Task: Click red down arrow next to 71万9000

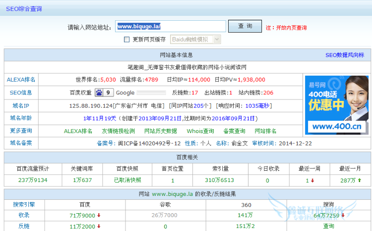Action: (99, 215)
